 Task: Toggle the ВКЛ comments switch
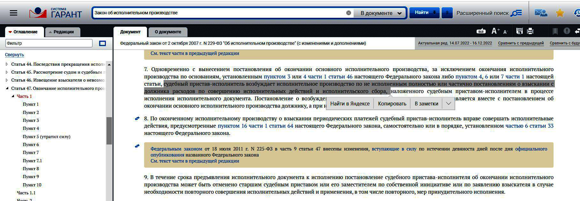[x=481, y=31]
